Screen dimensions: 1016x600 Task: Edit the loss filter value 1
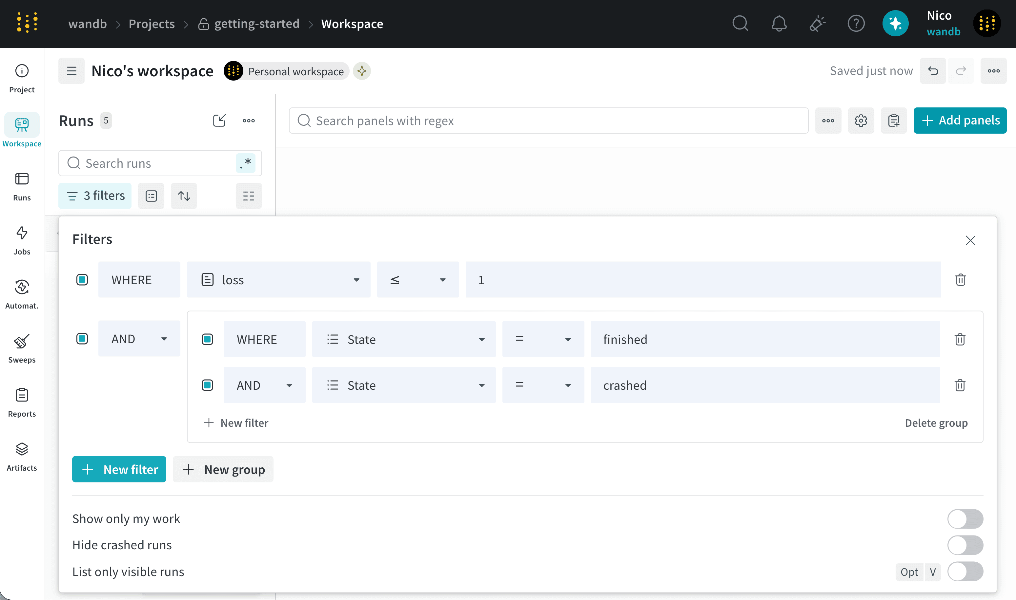pos(703,280)
